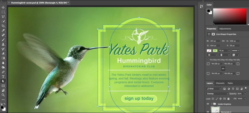Image resolution: width=249 pixels, height=113 pixels.
Task: Select the Move tool
Action: (3, 7)
